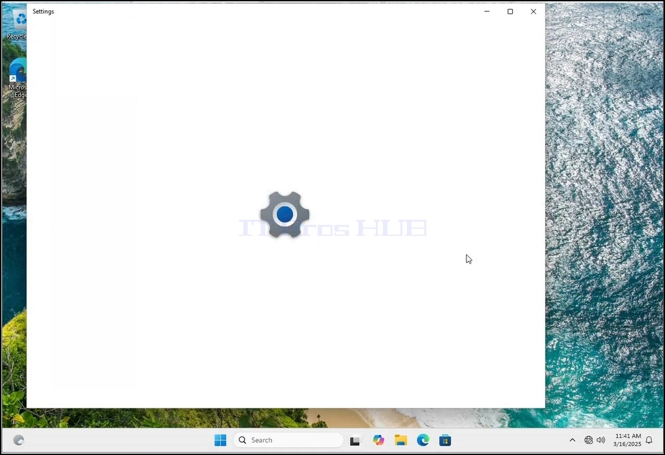This screenshot has height=455, width=665.
Task: Launch Microsoft Edge from the taskbar
Action: point(423,440)
